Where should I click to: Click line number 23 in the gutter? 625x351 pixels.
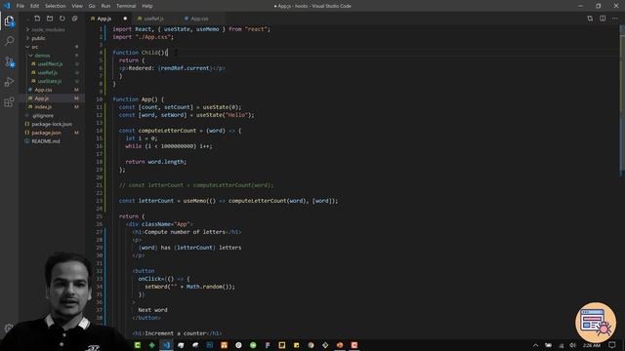pos(100,201)
